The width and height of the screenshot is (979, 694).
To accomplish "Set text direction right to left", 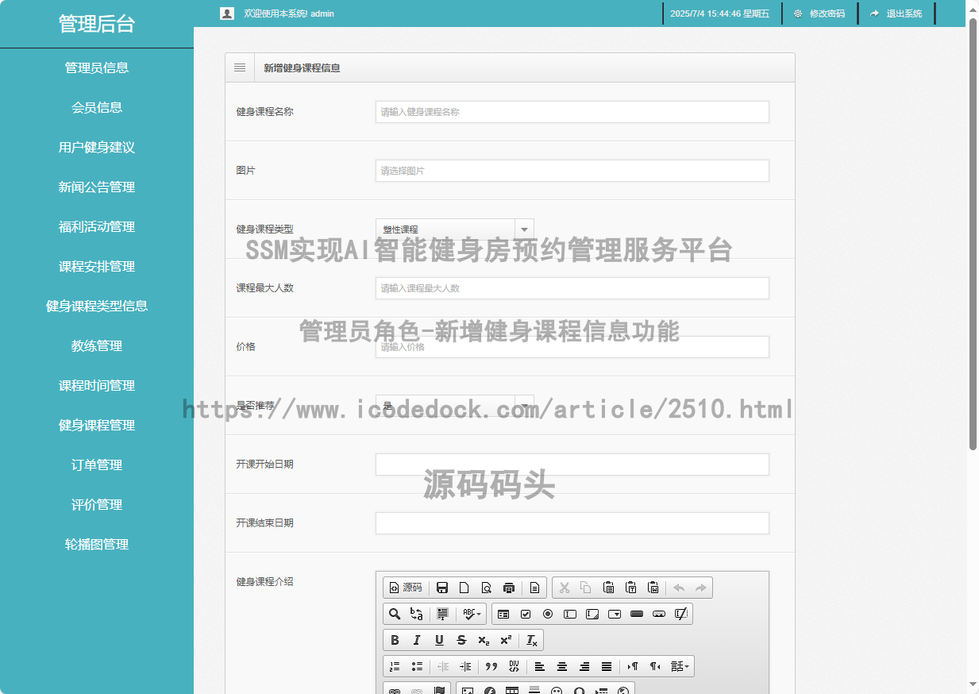I will point(655,666).
